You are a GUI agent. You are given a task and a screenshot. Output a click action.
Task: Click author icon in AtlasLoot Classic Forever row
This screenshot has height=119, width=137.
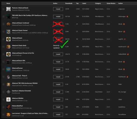click(x=124, y=32)
